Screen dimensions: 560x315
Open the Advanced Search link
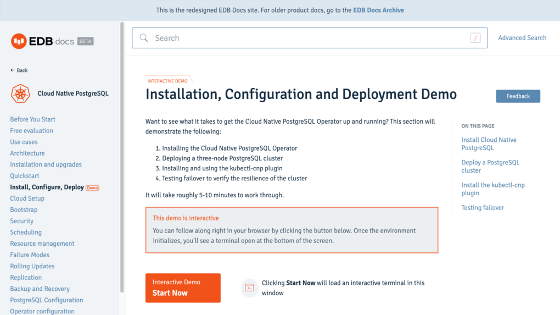click(x=522, y=38)
